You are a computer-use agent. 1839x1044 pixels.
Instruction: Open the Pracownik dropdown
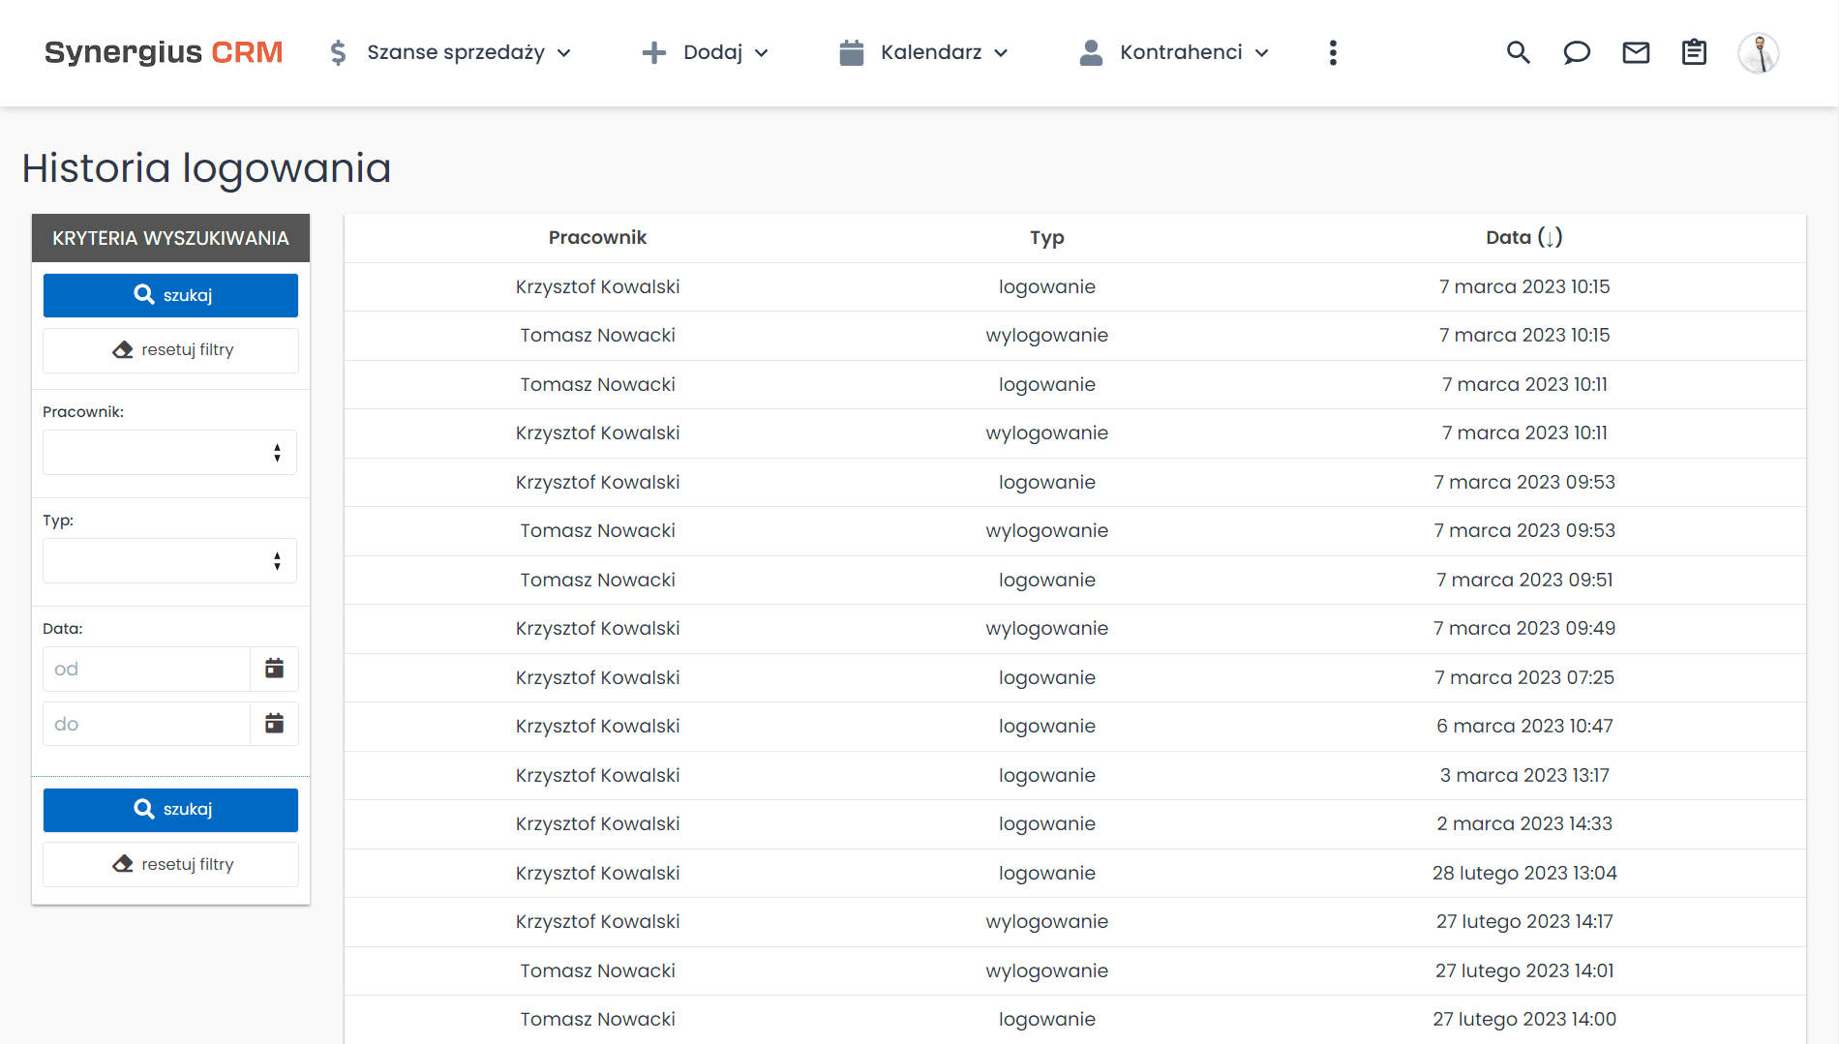169,452
